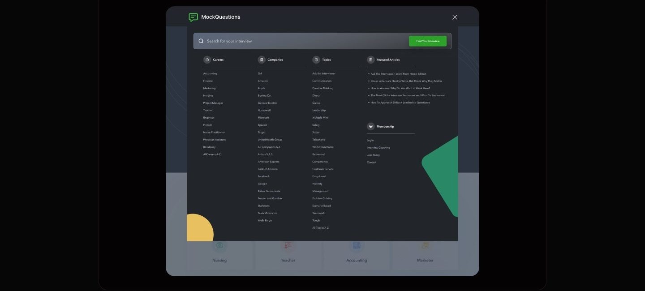Click the Membership section icon

pyautogui.click(x=371, y=126)
